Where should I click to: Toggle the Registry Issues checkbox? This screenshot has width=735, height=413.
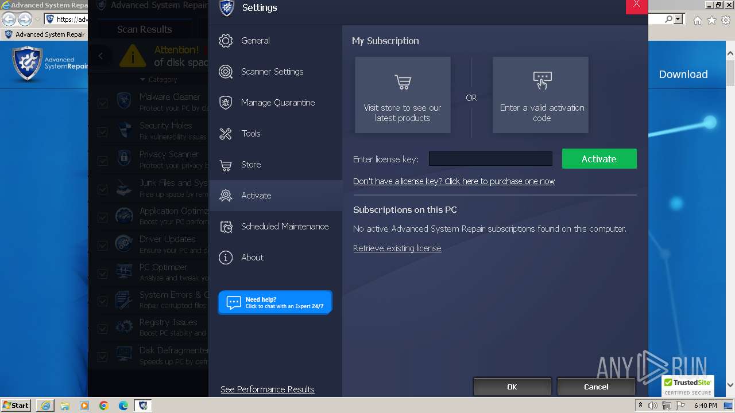click(102, 329)
